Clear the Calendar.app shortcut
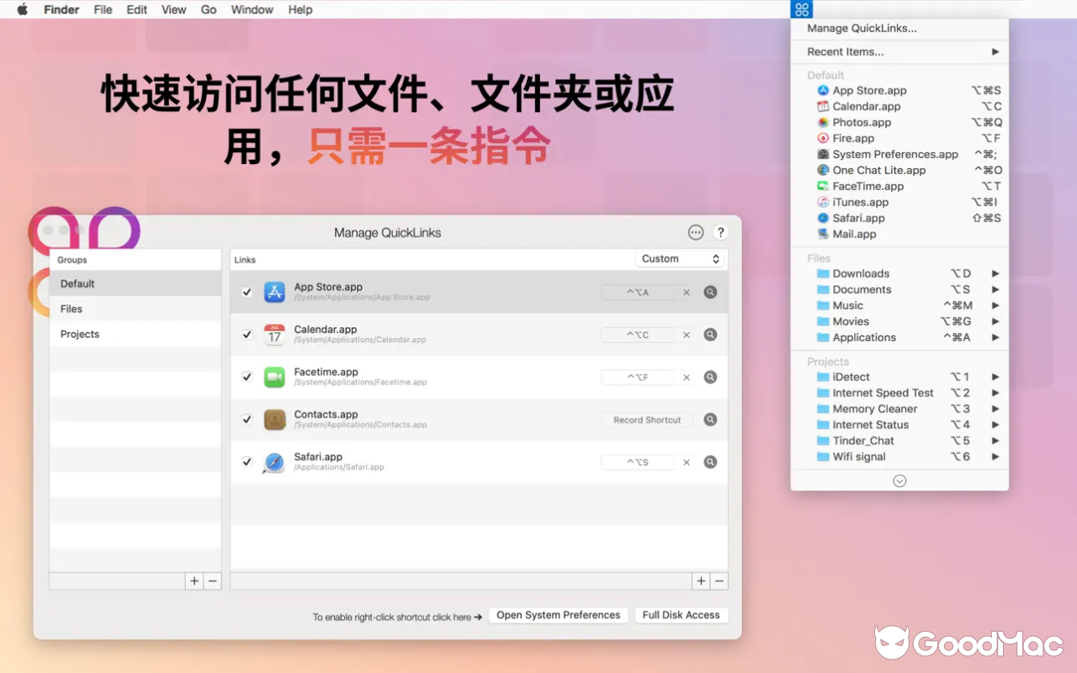 [x=687, y=335]
